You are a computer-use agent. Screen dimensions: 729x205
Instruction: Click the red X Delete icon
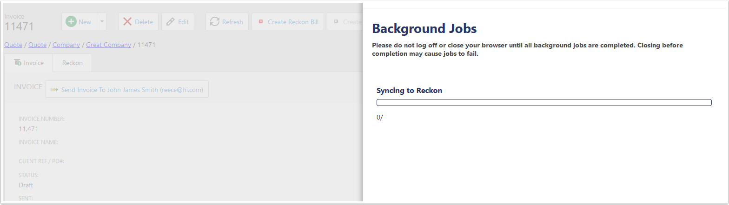[127, 22]
